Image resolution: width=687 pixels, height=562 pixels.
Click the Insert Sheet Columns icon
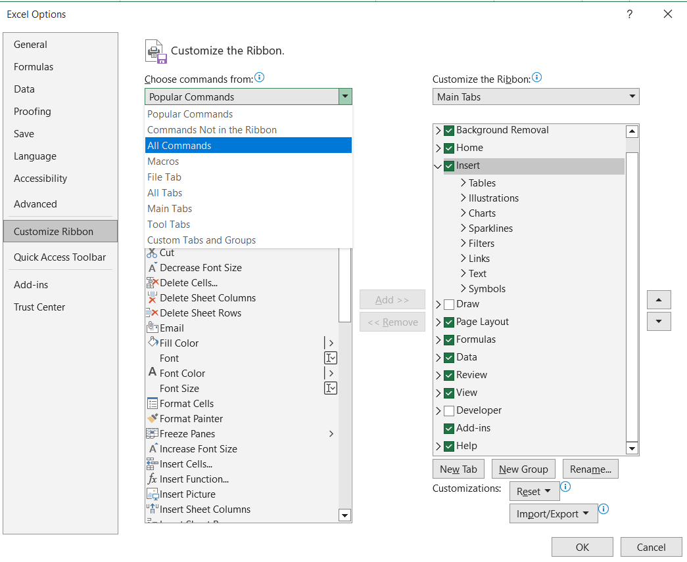pos(152,509)
